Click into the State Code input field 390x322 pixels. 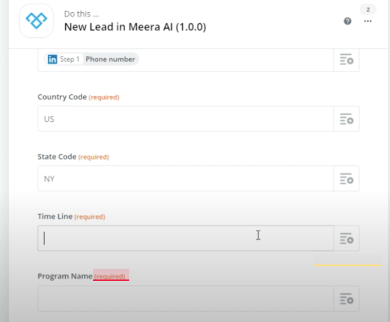(x=186, y=179)
